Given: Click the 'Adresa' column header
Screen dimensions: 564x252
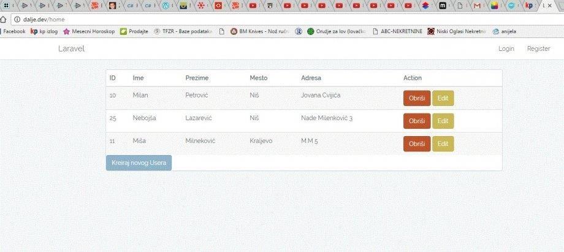Looking at the screenshot, I should coord(311,78).
